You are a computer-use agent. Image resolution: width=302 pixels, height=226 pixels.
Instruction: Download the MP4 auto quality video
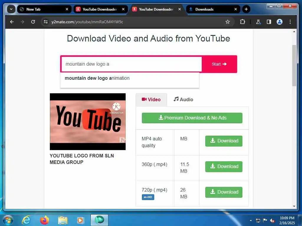pyautogui.click(x=224, y=141)
